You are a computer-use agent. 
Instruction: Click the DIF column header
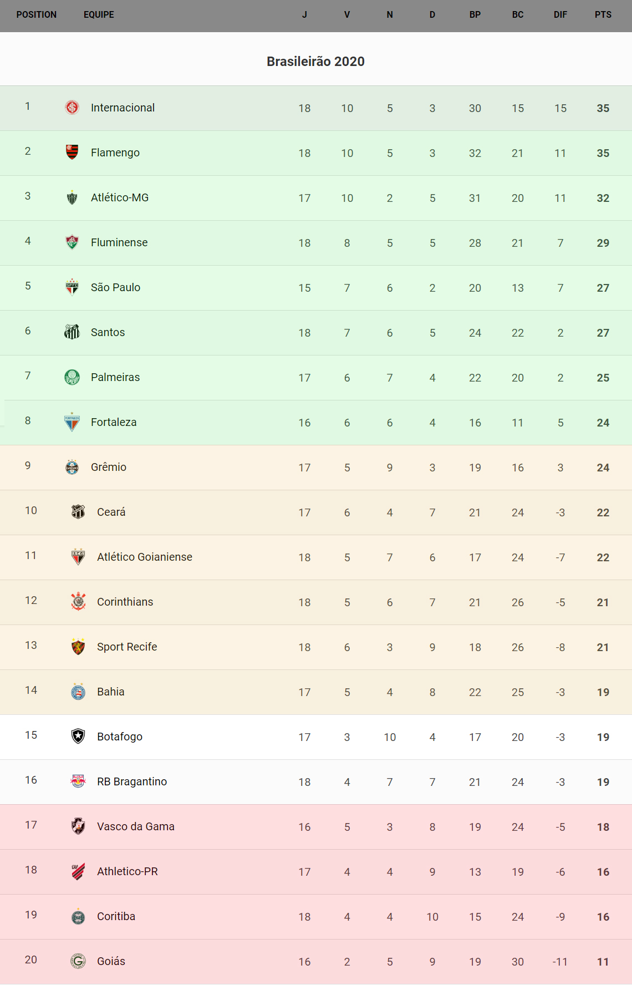(560, 15)
